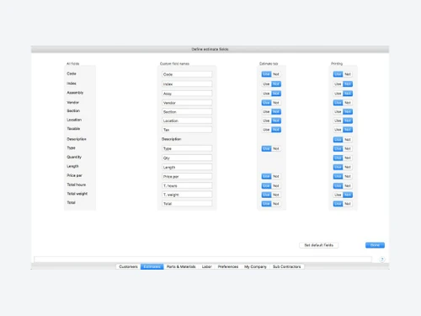Set Type to Not in Printing column
The height and width of the screenshot is (316, 421).
348,148
